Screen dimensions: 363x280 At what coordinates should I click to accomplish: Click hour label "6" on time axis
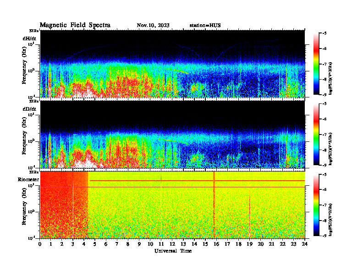click(x=106, y=244)
